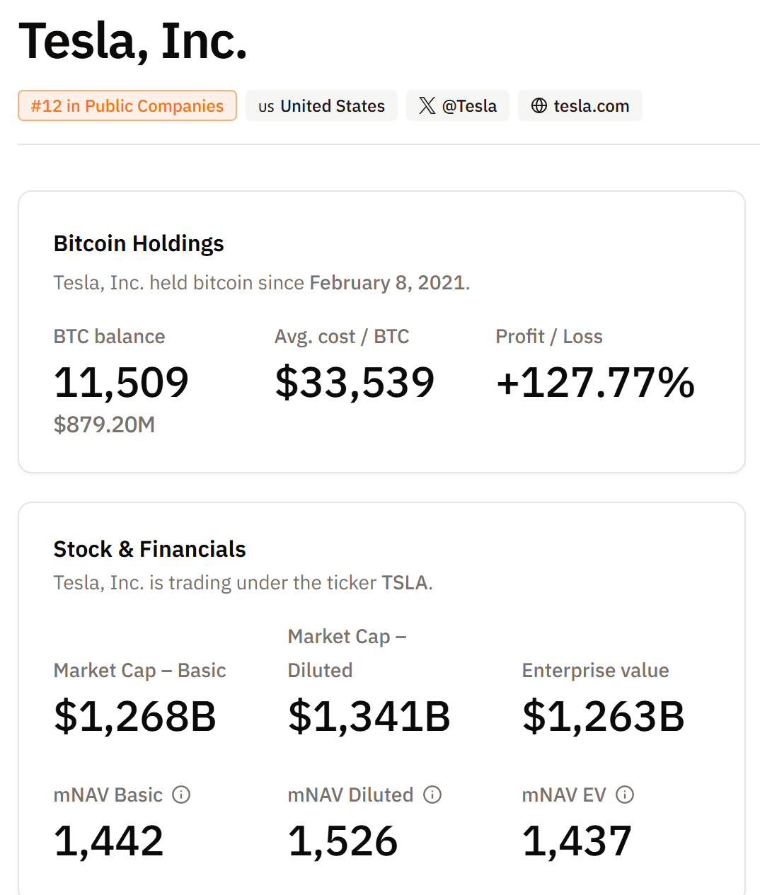Click the US flag icon for United States

click(x=267, y=106)
